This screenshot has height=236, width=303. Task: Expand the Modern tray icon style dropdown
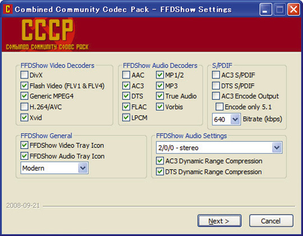pos(83,168)
